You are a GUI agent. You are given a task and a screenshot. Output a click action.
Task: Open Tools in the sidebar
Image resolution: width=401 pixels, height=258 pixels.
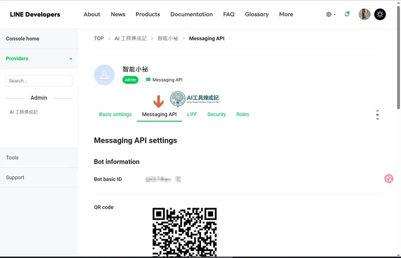click(x=39, y=158)
